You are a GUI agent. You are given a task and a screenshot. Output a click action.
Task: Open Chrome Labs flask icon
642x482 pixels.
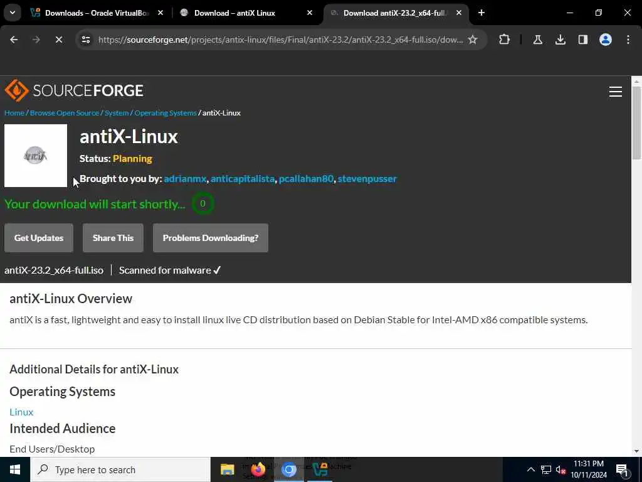[537, 40]
